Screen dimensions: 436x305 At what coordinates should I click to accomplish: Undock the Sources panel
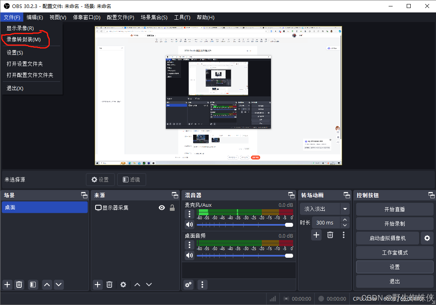point(175,195)
